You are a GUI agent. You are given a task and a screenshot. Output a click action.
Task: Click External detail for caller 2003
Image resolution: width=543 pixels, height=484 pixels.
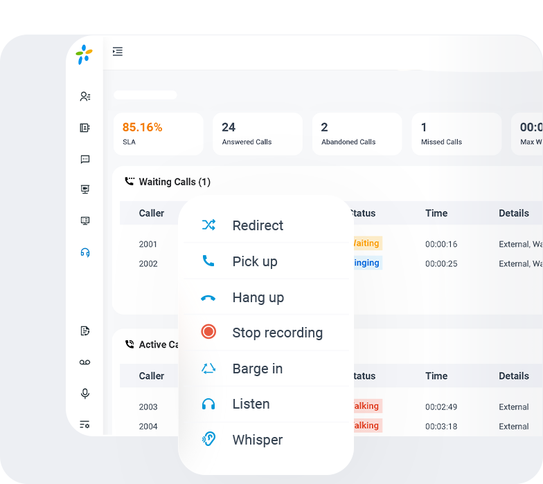[x=514, y=407]
